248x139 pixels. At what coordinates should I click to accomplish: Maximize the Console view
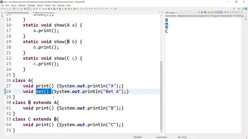pos(242,12)
